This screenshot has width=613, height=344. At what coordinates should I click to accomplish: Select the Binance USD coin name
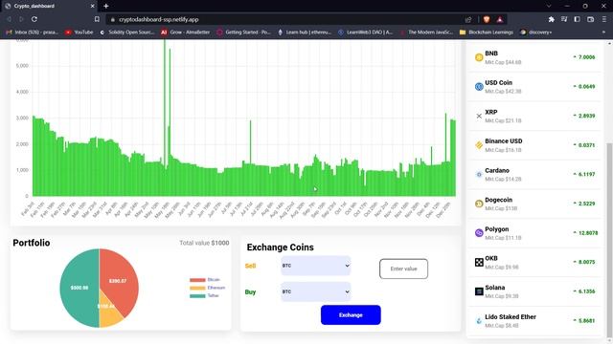504,141
